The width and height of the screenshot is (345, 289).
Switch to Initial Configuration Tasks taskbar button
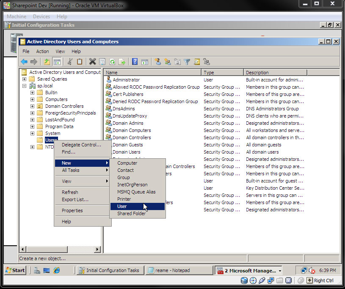click(110, 270)
